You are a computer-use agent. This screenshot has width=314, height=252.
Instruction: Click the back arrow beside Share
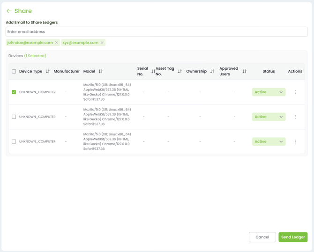[x=9, y=11]
